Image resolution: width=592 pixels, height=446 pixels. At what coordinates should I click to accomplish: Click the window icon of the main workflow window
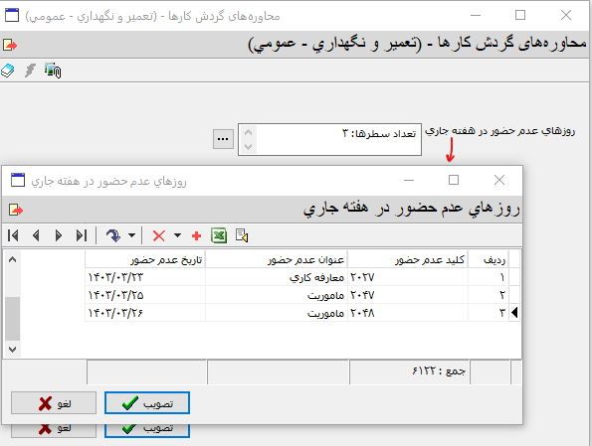[12, 15]
